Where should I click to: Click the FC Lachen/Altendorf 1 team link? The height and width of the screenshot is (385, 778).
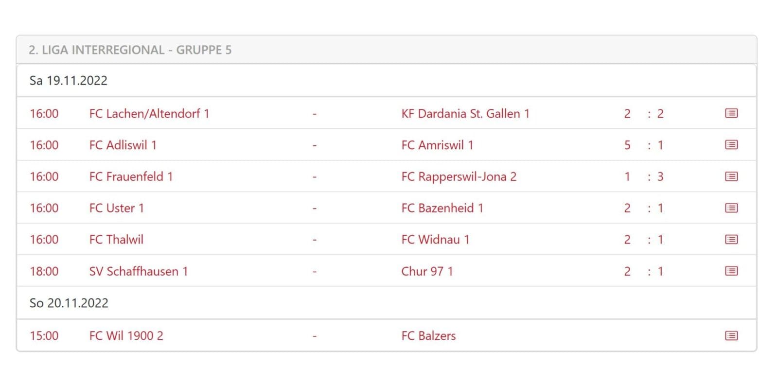pyautogui.click(x=149, y=114)
